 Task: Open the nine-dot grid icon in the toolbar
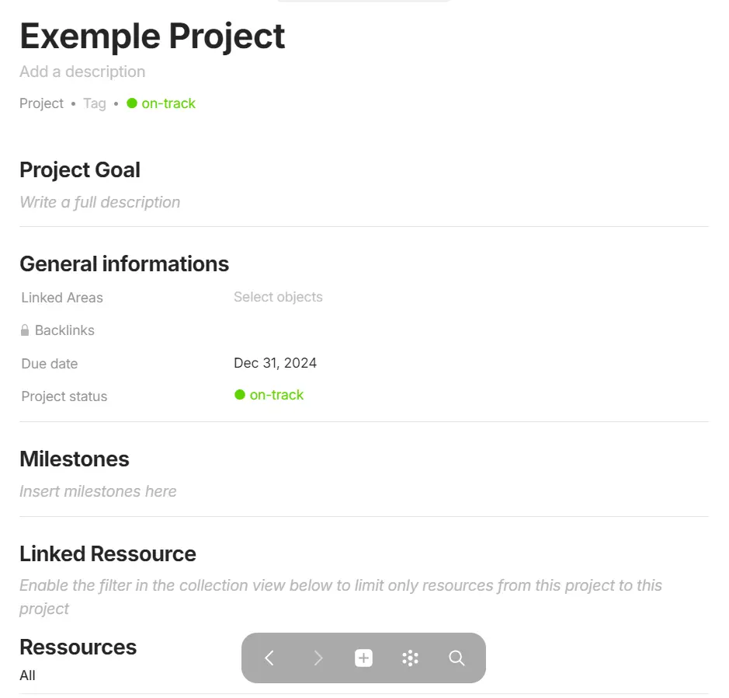tap(410, 658)
